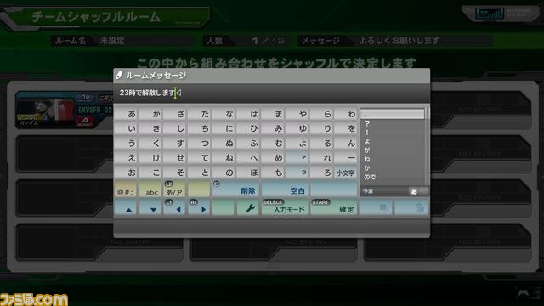
Task: Select the 。 top prediction candidate
Action: [x=393, y=114]
